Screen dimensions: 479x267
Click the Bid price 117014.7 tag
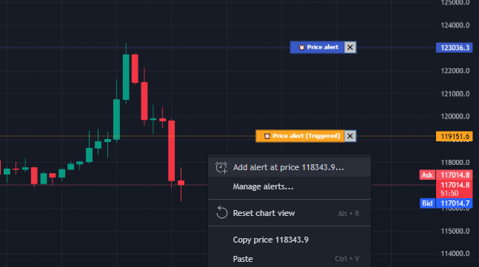coord(455,203)
